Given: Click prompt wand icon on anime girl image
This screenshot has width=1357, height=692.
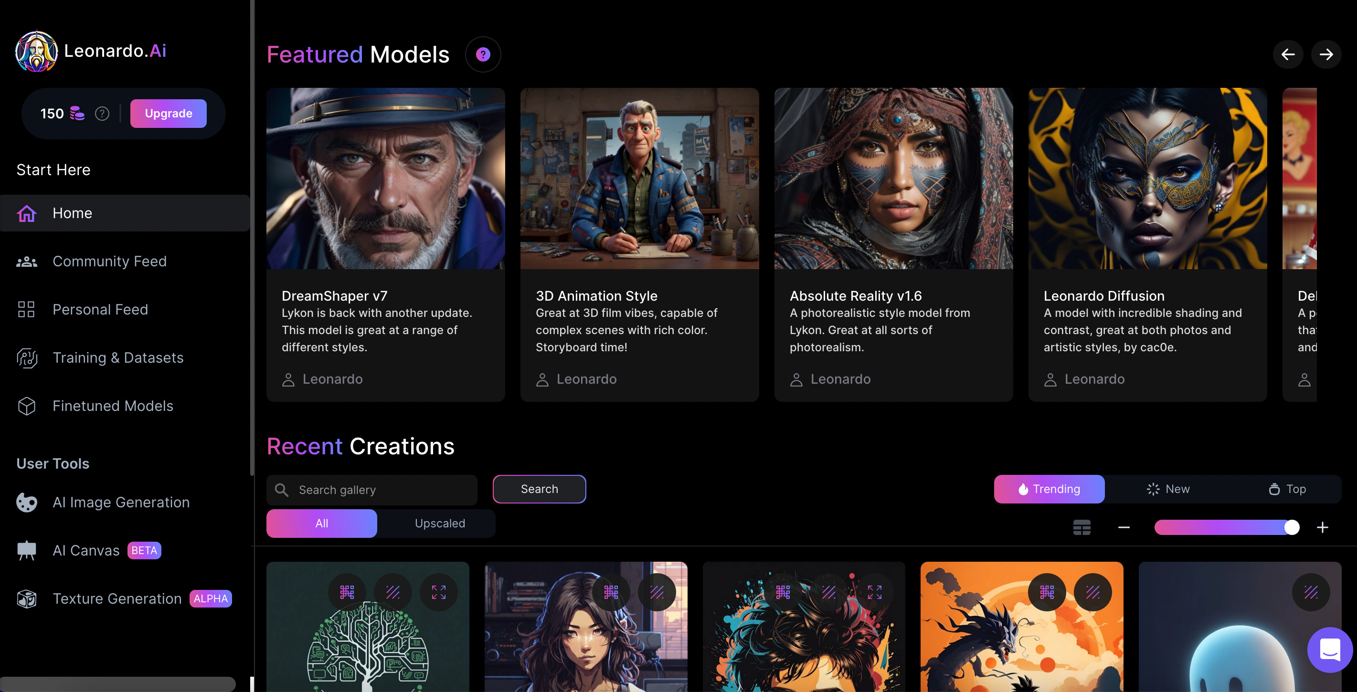Looking at the screenshot, I should [657, 592].
